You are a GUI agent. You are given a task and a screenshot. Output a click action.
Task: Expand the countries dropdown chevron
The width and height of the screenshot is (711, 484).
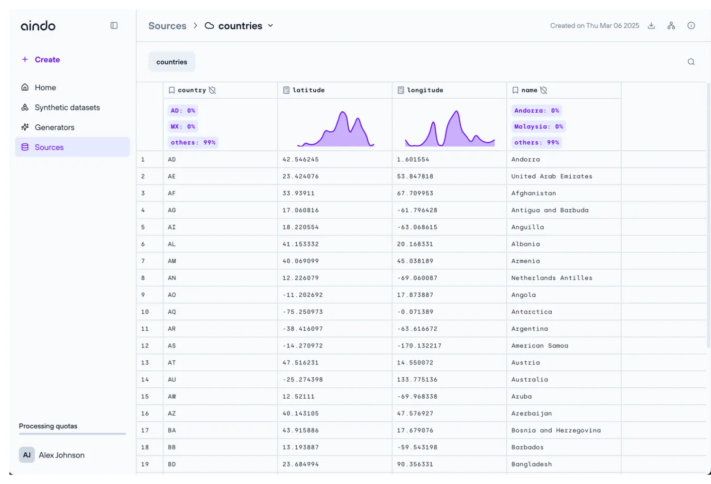coord(271,26)
